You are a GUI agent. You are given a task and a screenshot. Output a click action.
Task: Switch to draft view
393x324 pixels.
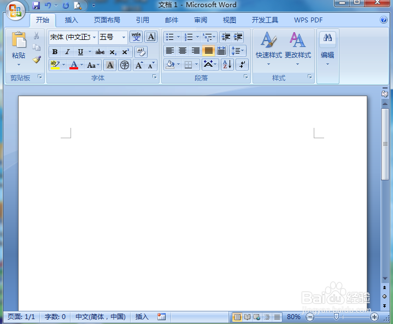tap(277, 317)
